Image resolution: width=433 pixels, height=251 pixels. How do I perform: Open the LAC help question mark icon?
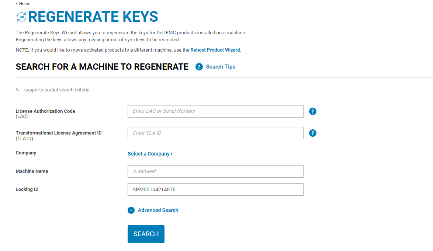tap(312, 111)
